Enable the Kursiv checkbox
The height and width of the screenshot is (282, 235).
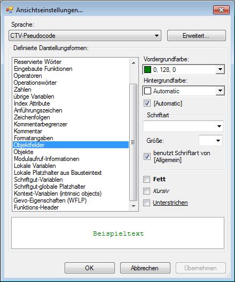pos(146,191)
